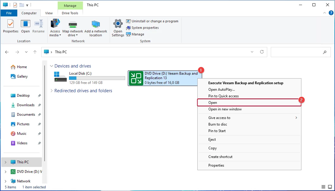Switch to large icons view button
The width and height of the screenshot is (335, 191).
[330, 187]
